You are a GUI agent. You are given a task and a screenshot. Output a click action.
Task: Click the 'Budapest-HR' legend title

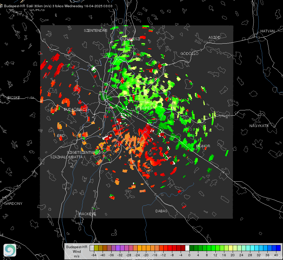pyautogui.click(x=77, y=247)
